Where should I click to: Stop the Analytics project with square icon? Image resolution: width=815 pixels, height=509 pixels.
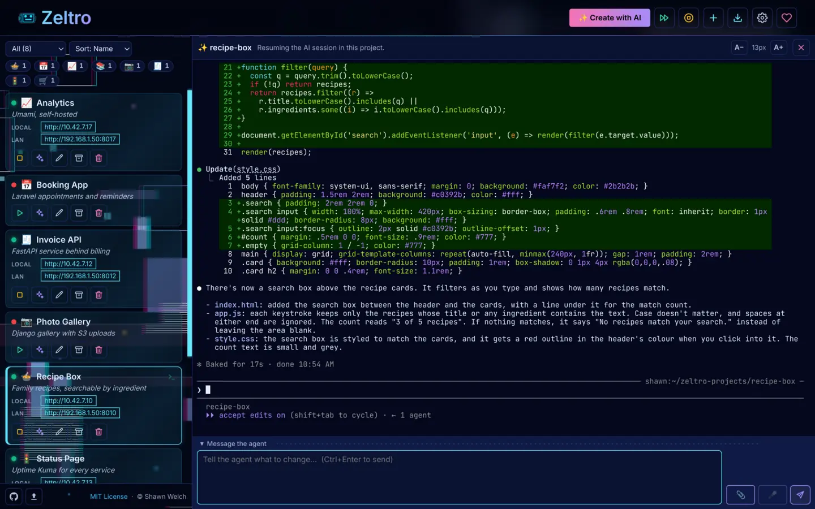[20, 158]
